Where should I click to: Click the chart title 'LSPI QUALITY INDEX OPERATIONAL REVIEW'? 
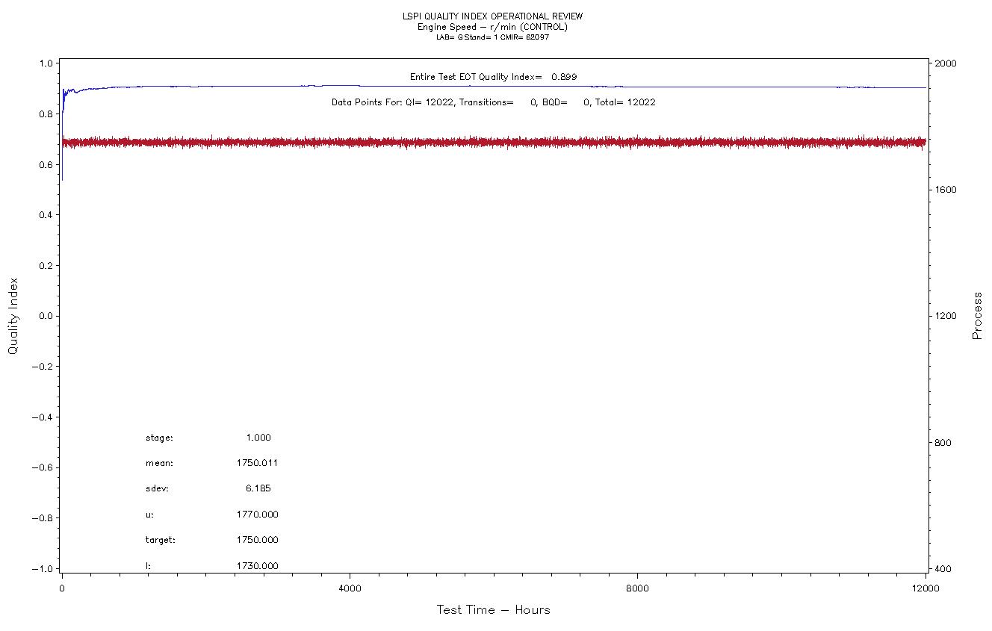493,16
